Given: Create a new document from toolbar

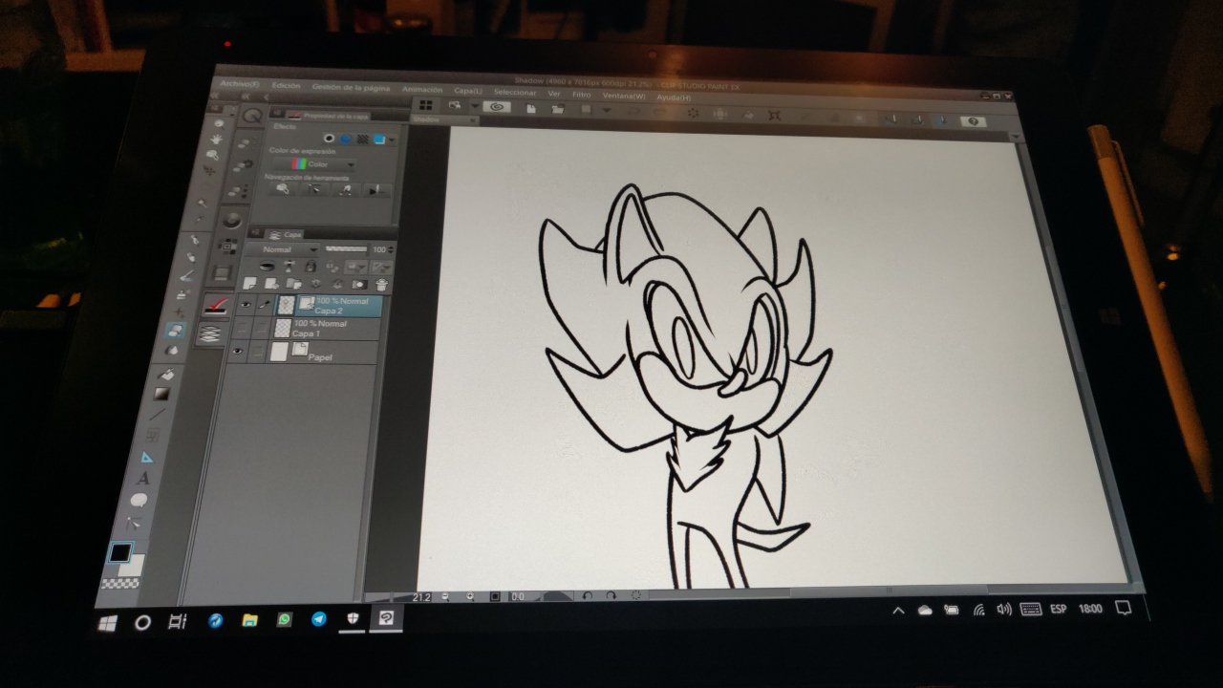Looking at the screenshot, I should (530, 108).
